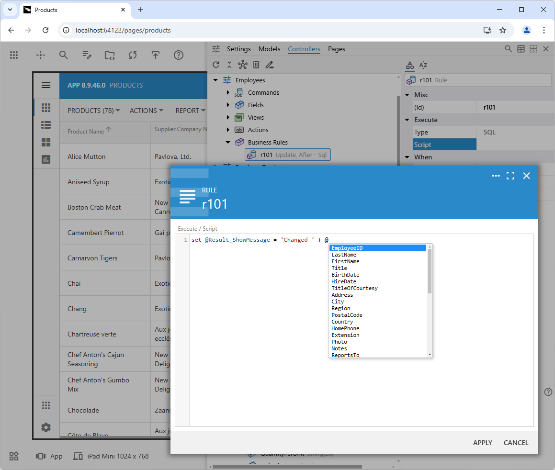Viewport: 555px width, 470px height.
Task: Expand the Commands tree node
Action: 228,92
